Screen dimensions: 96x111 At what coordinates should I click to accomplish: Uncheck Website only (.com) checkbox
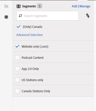coord(17,46)
